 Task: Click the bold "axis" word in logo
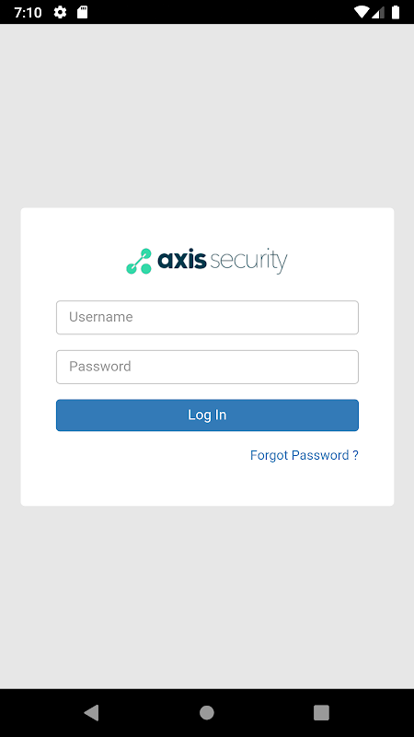click(181, 260)
